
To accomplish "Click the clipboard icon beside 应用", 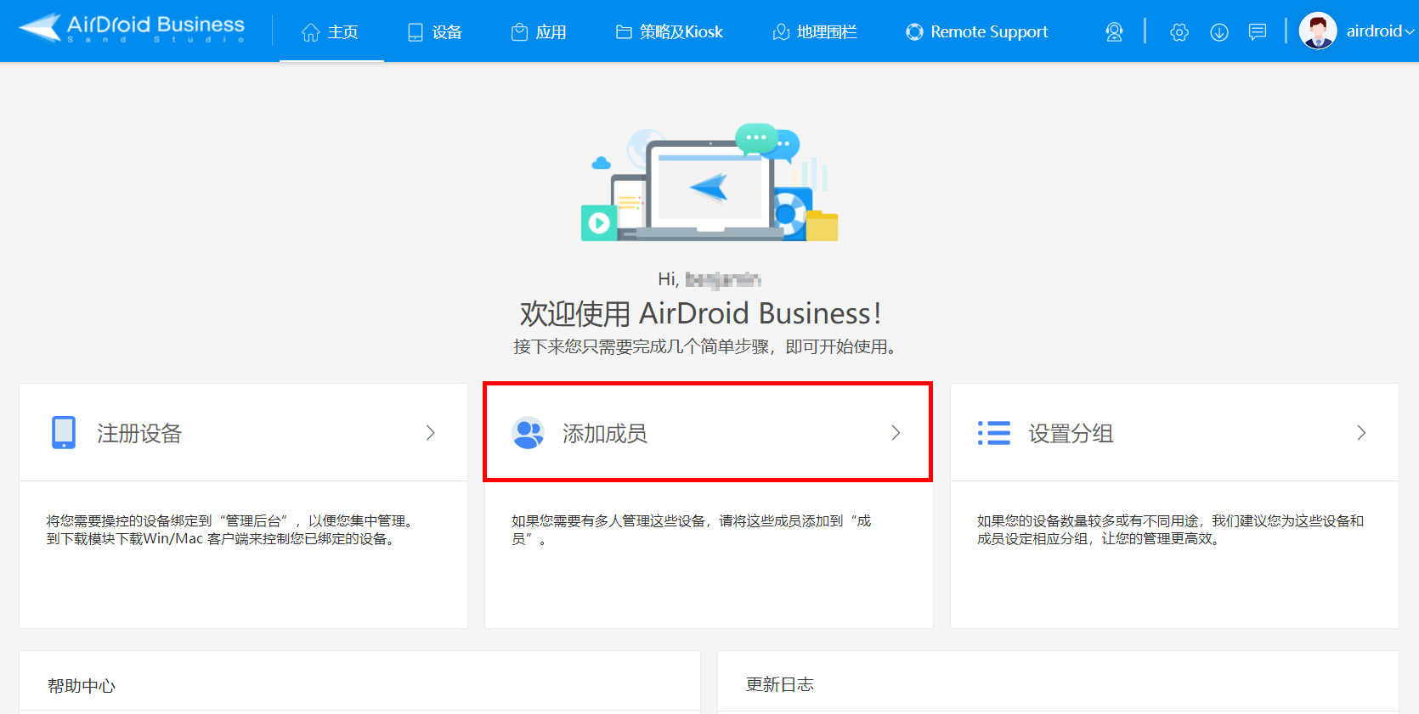I will point(519,32).
